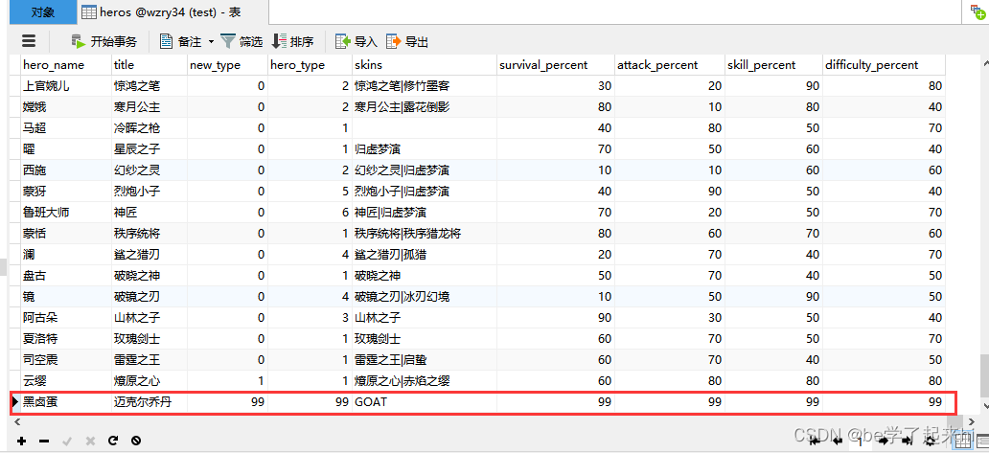
Task: Click the row indicator arrow beside 黑卤蛋
Action: pos(15,402)
